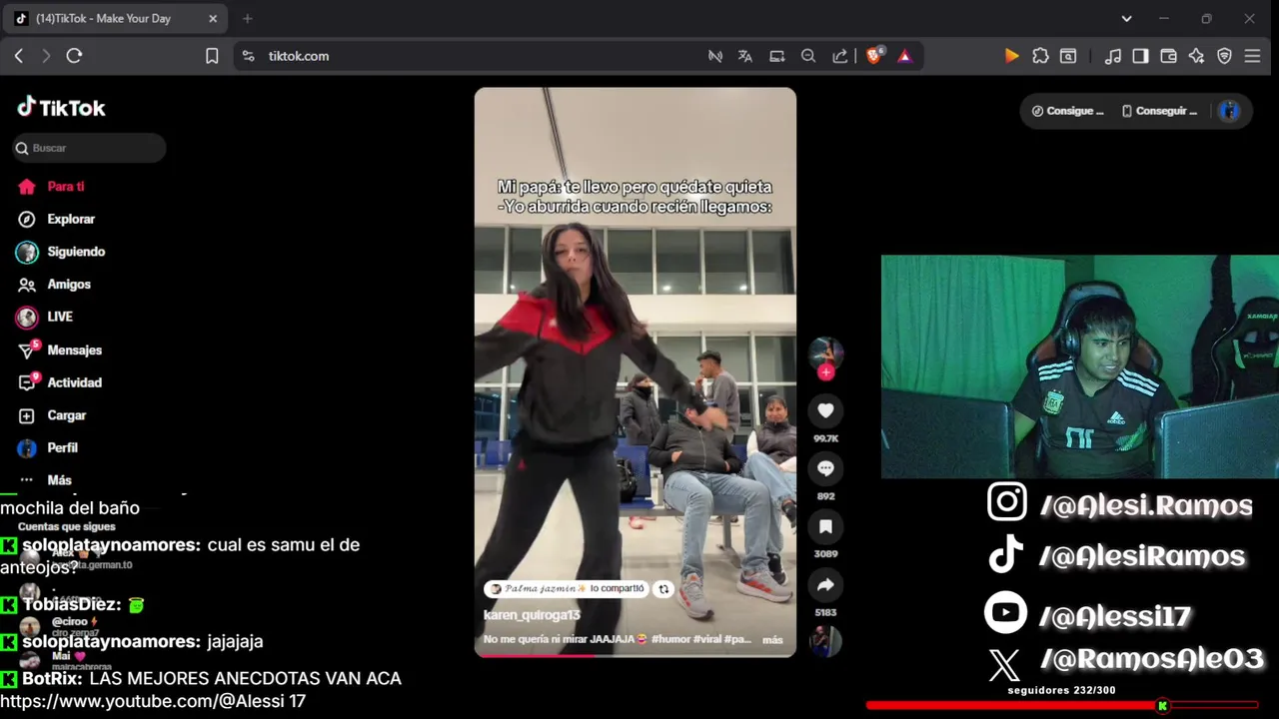Follow the creator with the red plus badge
Viewport: 1279px width, 719px height.
point(825,372)
